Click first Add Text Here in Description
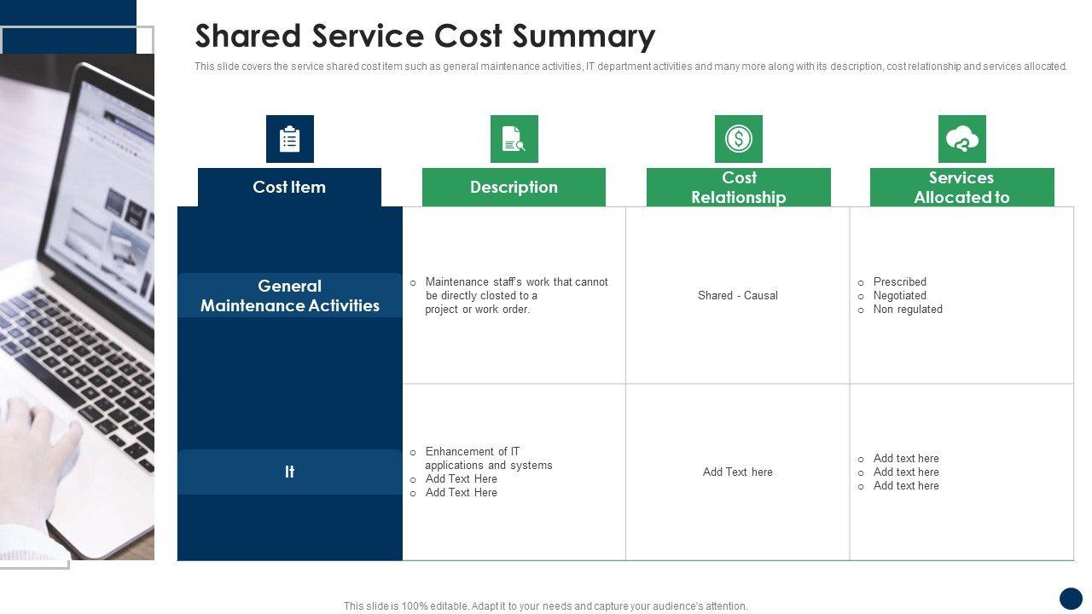 click(462, 478)
